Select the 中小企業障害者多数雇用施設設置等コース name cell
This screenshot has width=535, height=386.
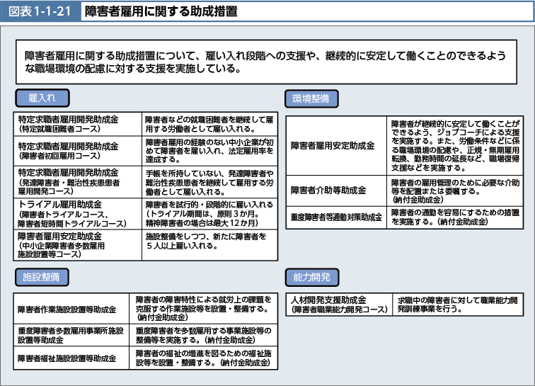click(x=77, y=244)
